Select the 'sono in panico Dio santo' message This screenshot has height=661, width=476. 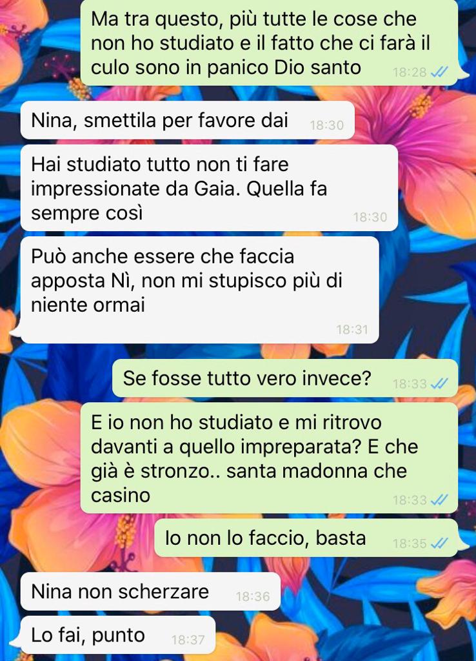[269, 43]
